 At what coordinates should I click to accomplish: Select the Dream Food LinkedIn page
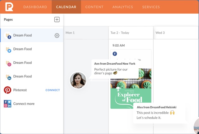click(32, 76)
